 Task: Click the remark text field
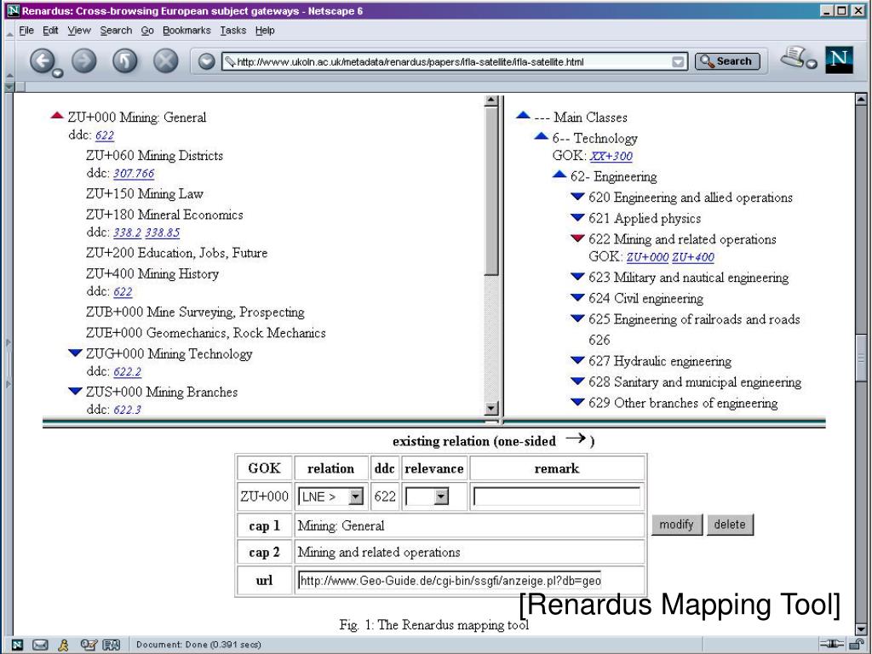pos(557,496)
